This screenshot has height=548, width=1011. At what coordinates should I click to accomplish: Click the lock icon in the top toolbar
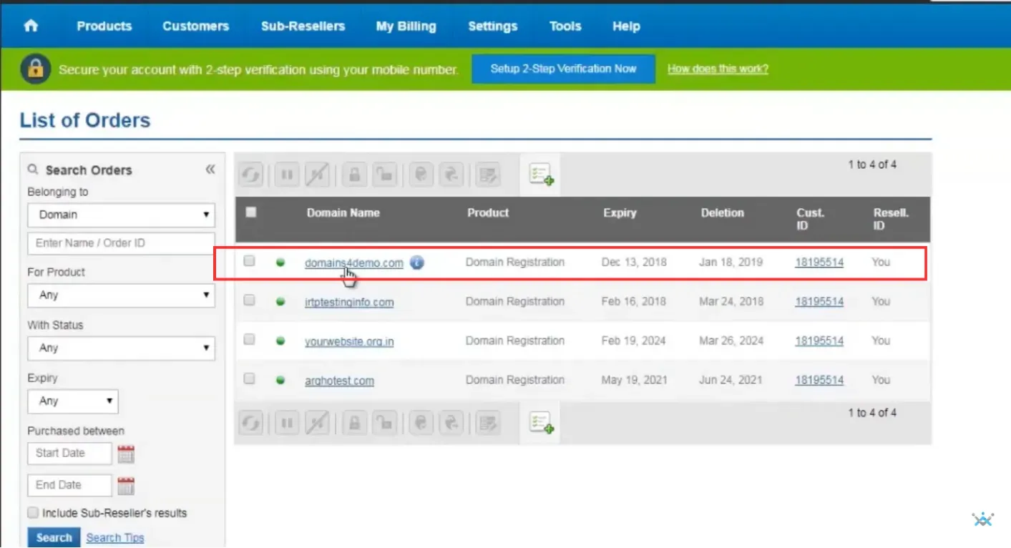354,175
